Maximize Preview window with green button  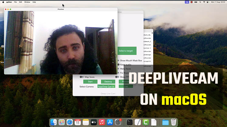pyautogui.click(x=10, y=9)
